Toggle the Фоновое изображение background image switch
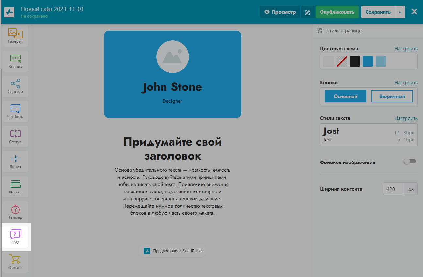Screen dimensions: 423x277 (410, 162)
